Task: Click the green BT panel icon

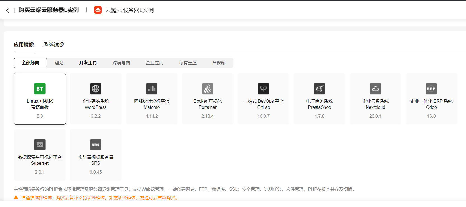Action: tap(40, 89)
